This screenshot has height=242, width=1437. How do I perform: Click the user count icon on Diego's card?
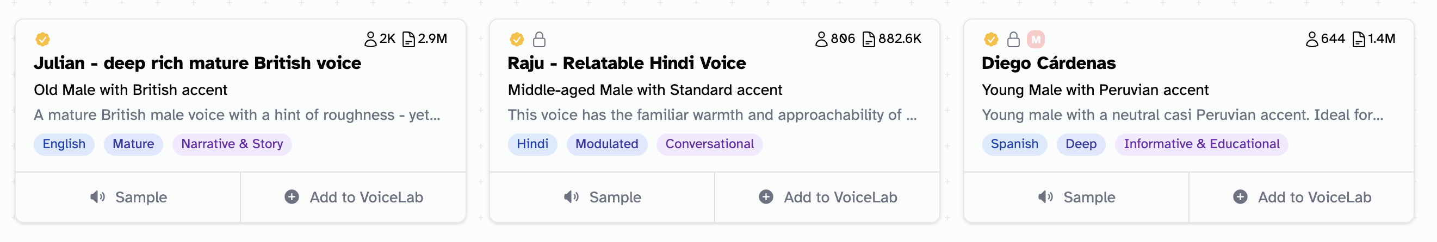pyautogui.click(x=1311, y=39)
